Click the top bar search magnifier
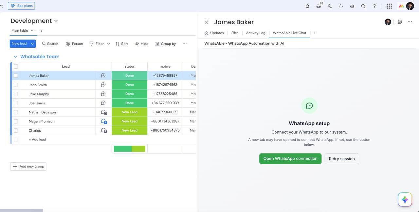This screenshot has height=212, width=419. point(363,6)
